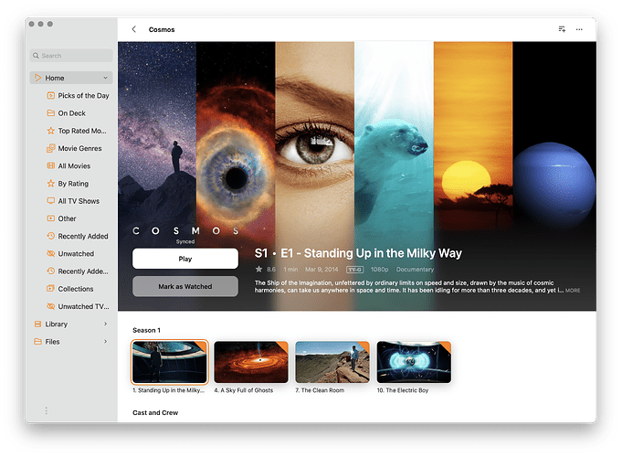Select Home in the sidebar
This screenshot has width=622, height=457.
[71, 78]
